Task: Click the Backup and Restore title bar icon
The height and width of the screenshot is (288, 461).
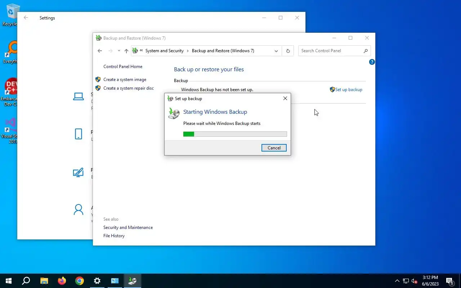Action: pyautogui.click(x=99, y=38)
